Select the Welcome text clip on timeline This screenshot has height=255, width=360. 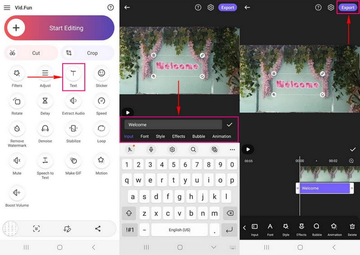pyautogui.click(x=325, y=188)
